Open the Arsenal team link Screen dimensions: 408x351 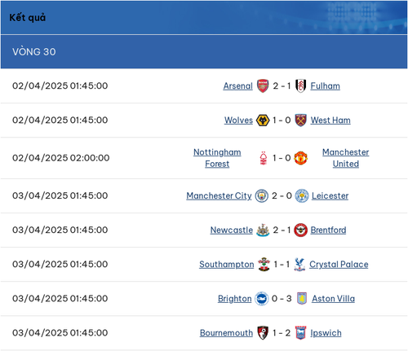pyautogui.click(x=238, y=86)
